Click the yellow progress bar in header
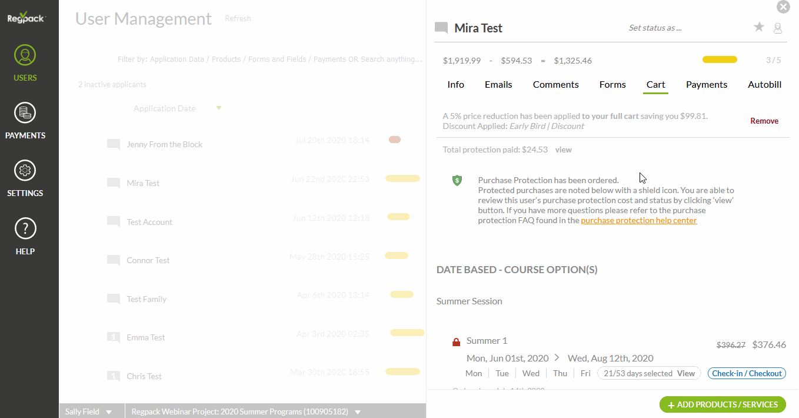799x418 pixels. 720,59
